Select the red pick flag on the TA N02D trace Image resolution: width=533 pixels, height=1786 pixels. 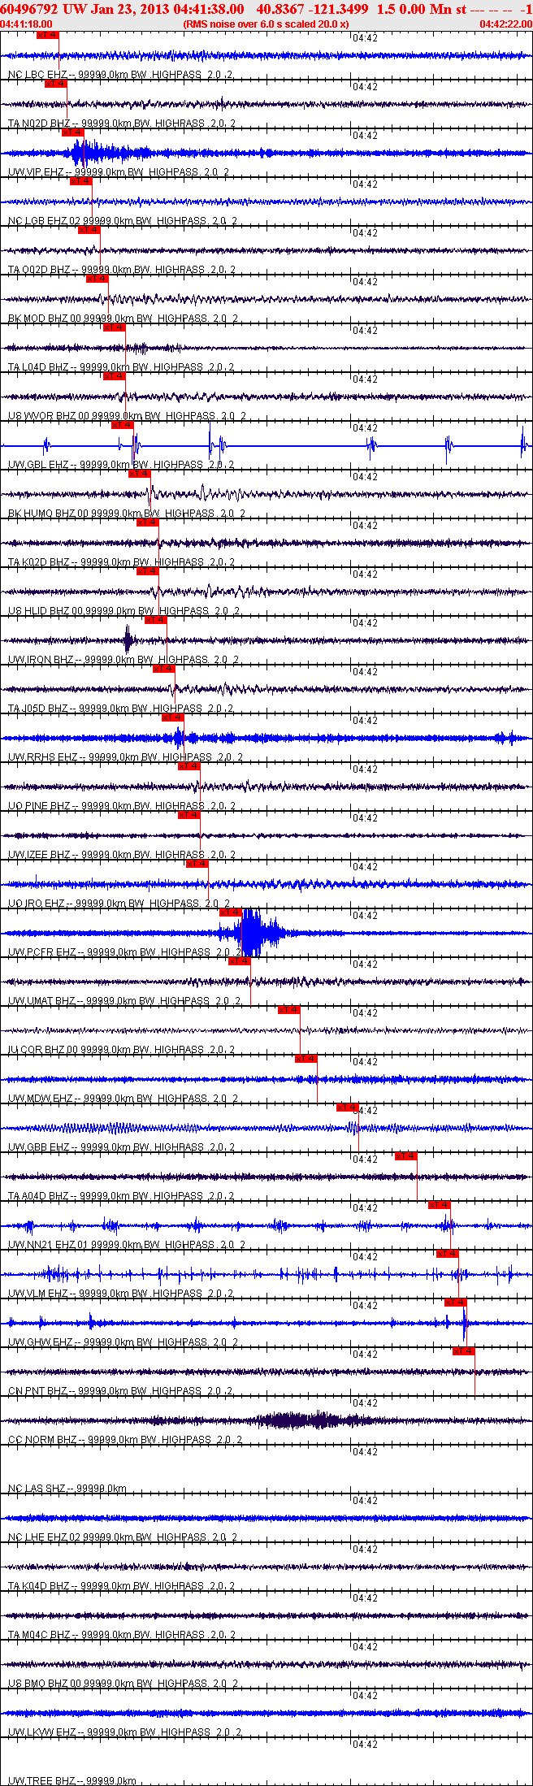pos(55,84)
